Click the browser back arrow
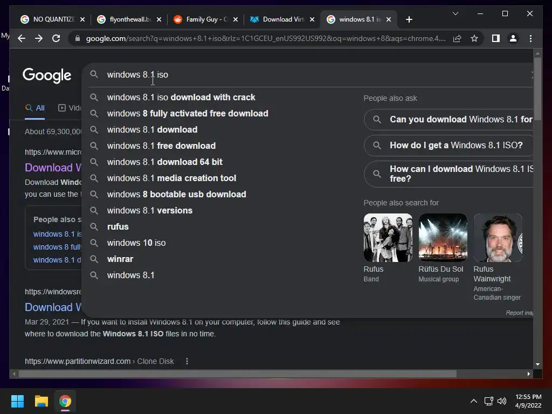552x414 pixels. (22, 38)
